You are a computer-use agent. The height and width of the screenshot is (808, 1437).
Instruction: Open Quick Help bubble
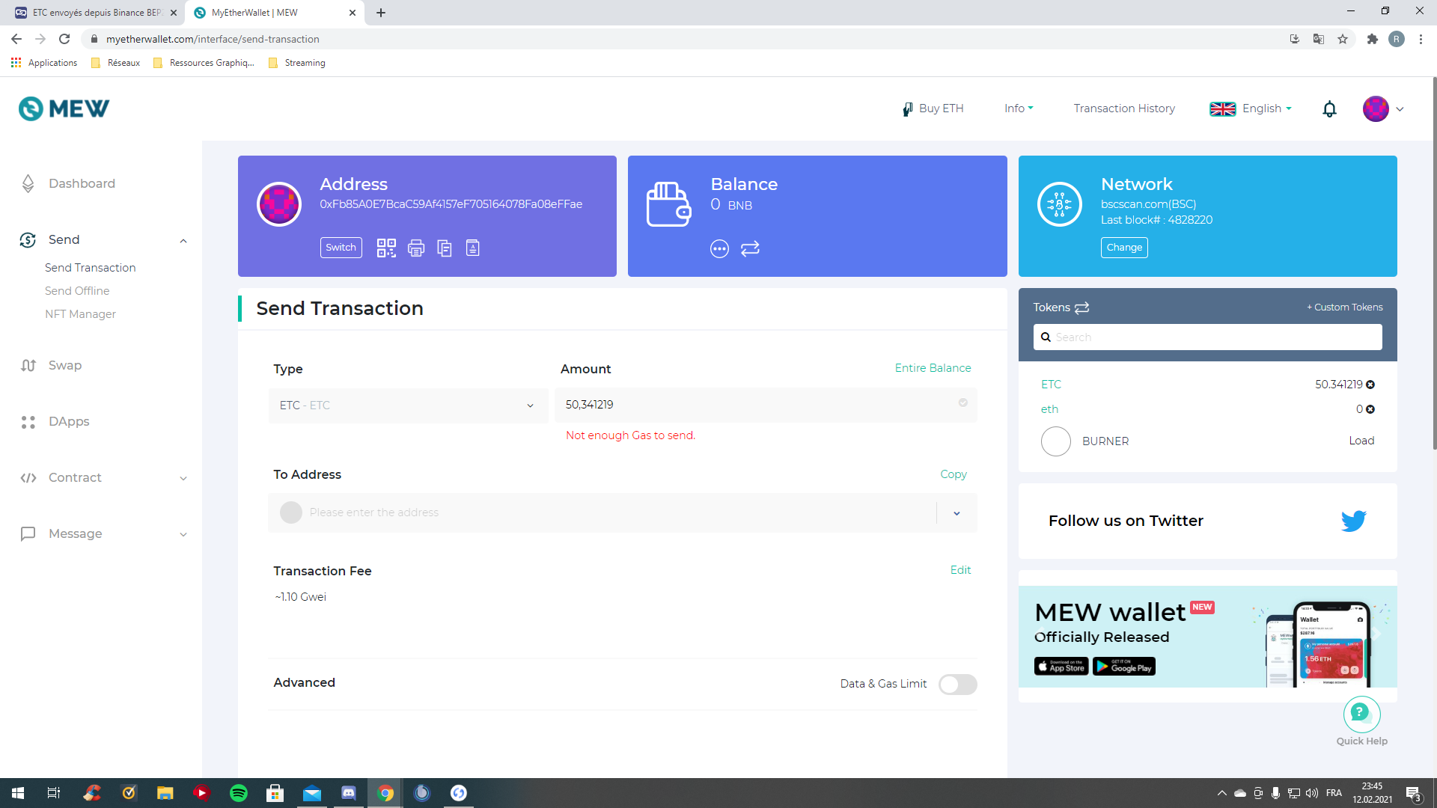(1361, 714)
